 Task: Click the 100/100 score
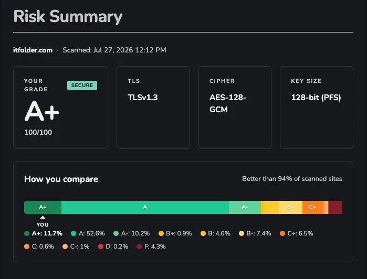coord(38,132)
